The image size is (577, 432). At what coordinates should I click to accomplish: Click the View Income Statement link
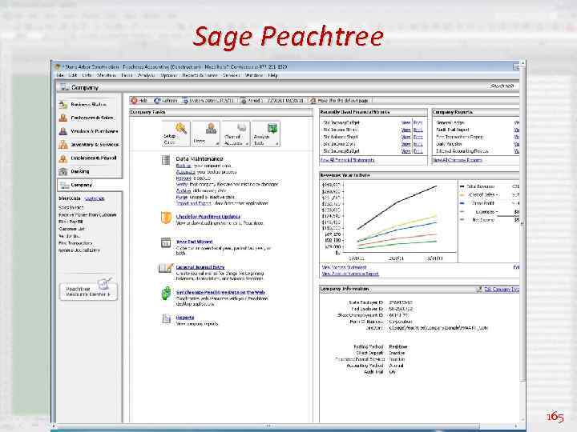coord(344,267)
